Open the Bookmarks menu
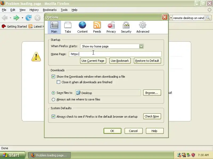The image size is (213, 159). coord(50,10)
